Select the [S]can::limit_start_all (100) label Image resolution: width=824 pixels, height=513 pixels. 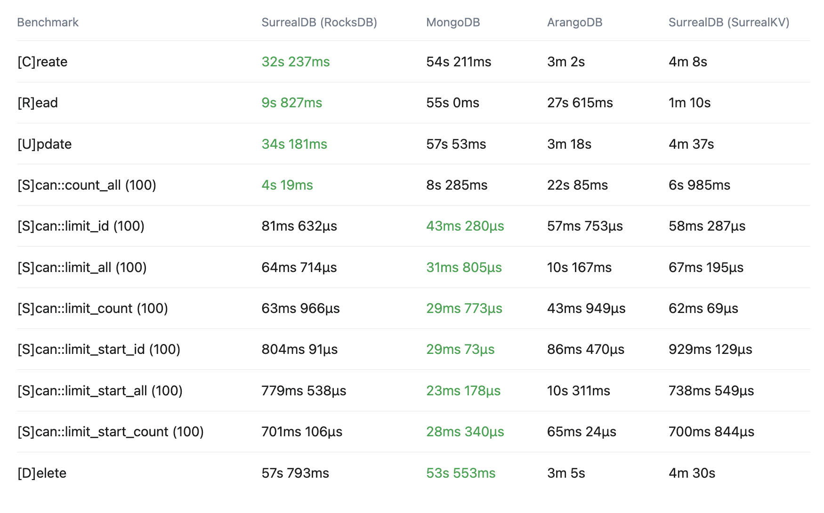pyautogui.click(x=100, y=391)
